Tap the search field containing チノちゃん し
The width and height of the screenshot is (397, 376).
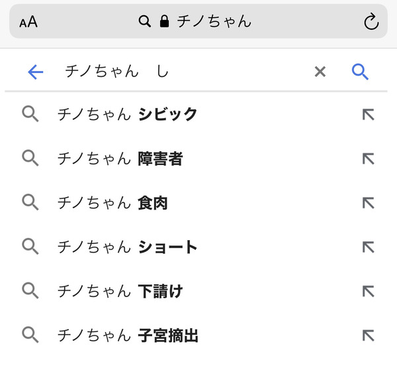(x=179, y=72)
